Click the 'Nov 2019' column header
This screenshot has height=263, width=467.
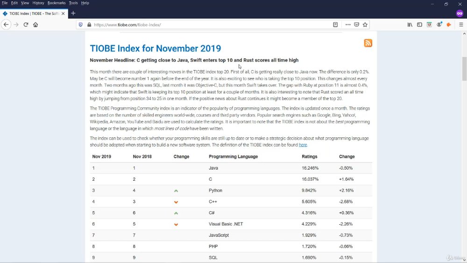101,156
